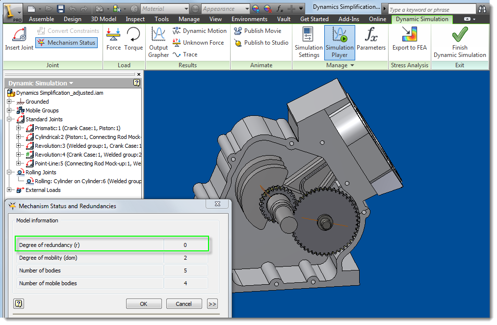Click Unknown Force
Screen dimensions: 497x325
click(198, 43)
